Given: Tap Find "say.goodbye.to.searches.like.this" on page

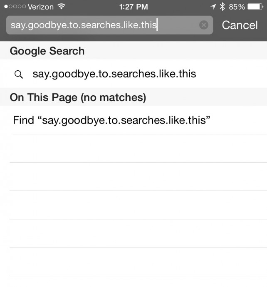Looking at the screenshot, I should 111,121.
